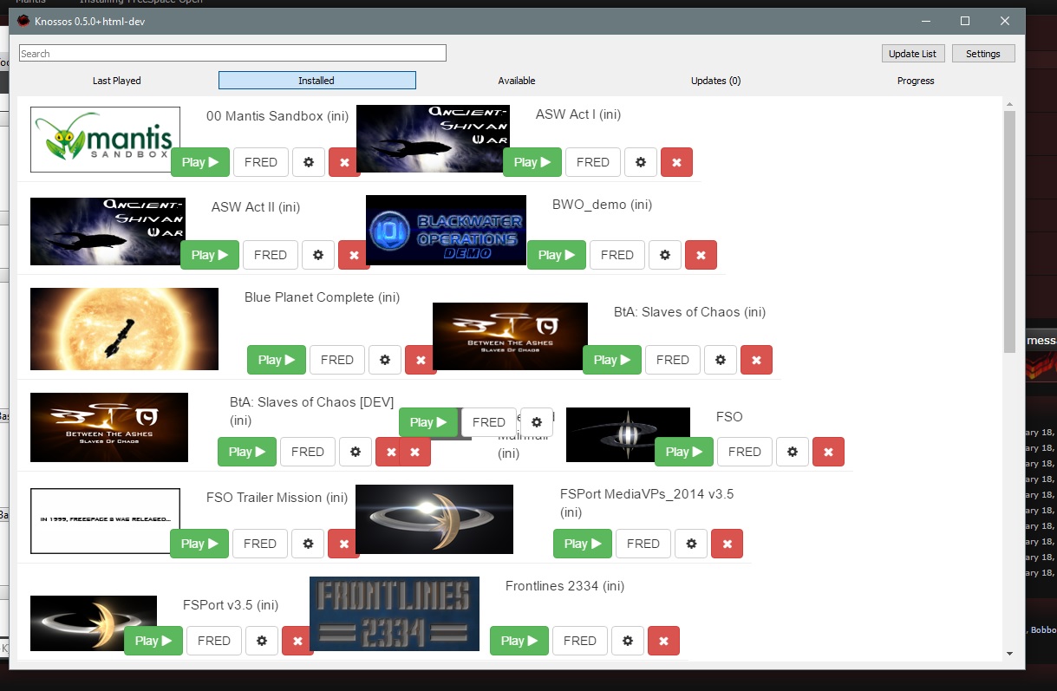Open the Available tab
1057x691 pixels.
[x=517, y=81]
